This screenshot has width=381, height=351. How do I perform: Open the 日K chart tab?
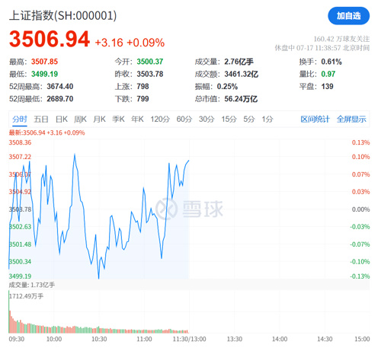[x=62, y=119]
